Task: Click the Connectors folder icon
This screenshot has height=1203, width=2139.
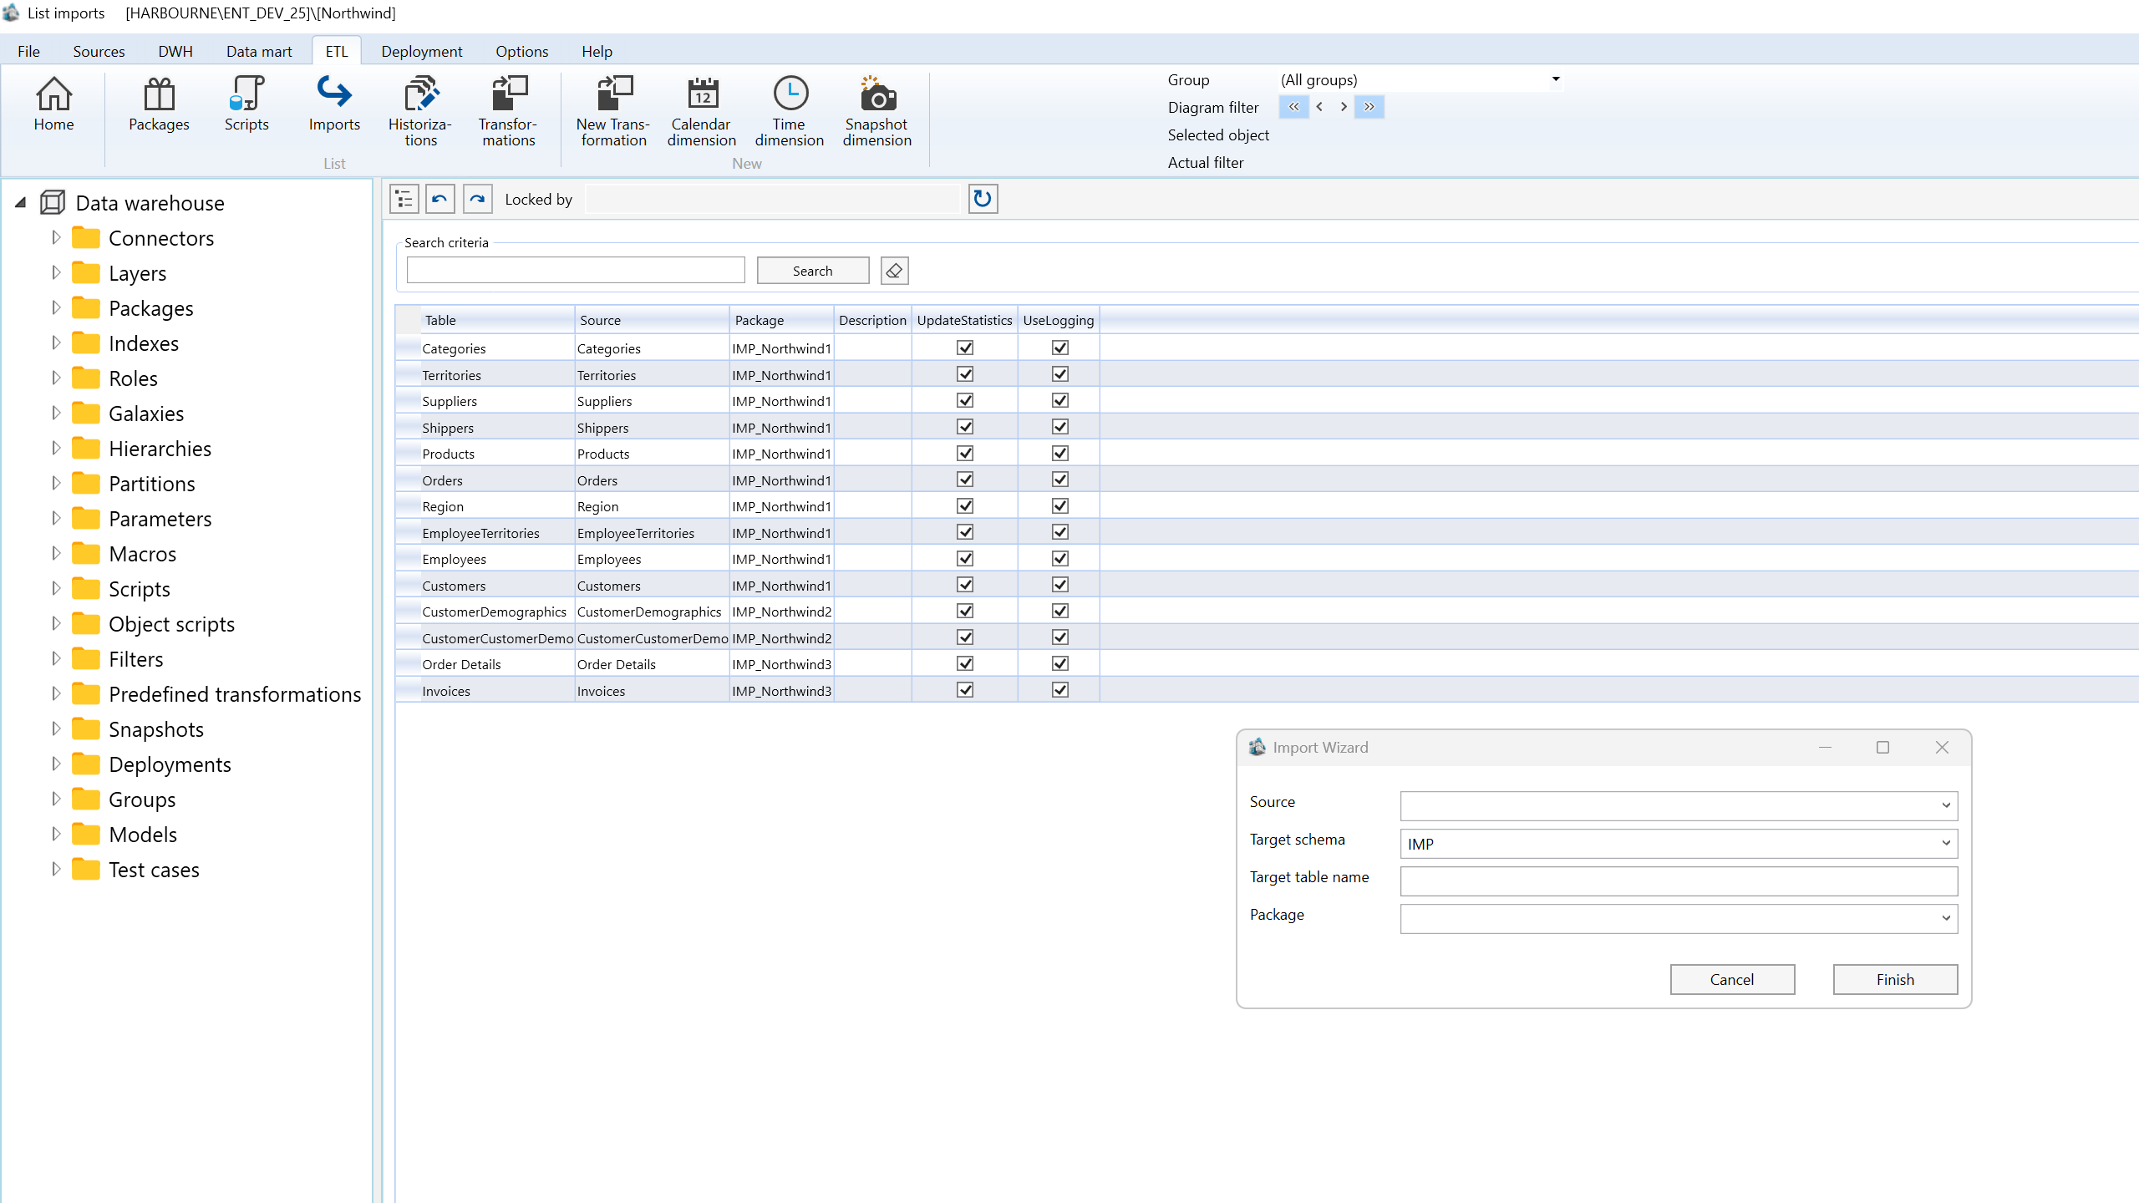Action: [x=86, y=238]
